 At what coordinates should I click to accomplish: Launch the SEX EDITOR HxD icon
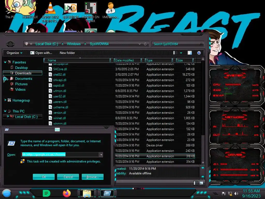coord(71,10)
